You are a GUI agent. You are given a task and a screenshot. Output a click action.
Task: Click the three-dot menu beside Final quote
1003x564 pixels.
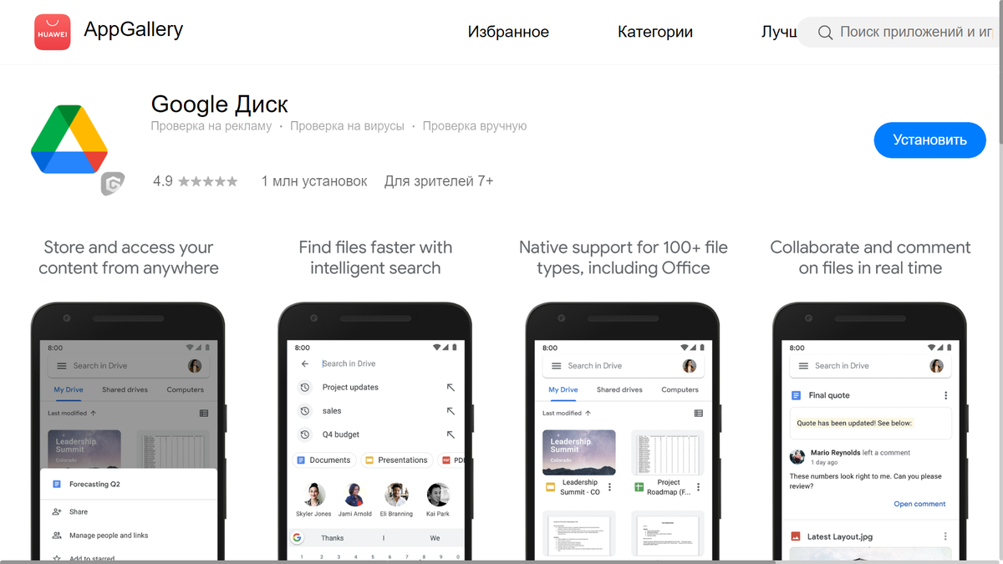point(945,395)
